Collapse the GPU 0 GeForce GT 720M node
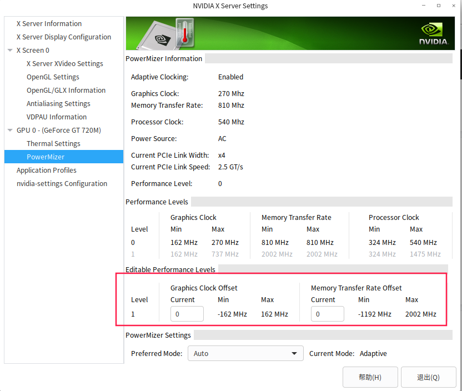The width and height of the screenshot is (462, 391). coord(10,130)
